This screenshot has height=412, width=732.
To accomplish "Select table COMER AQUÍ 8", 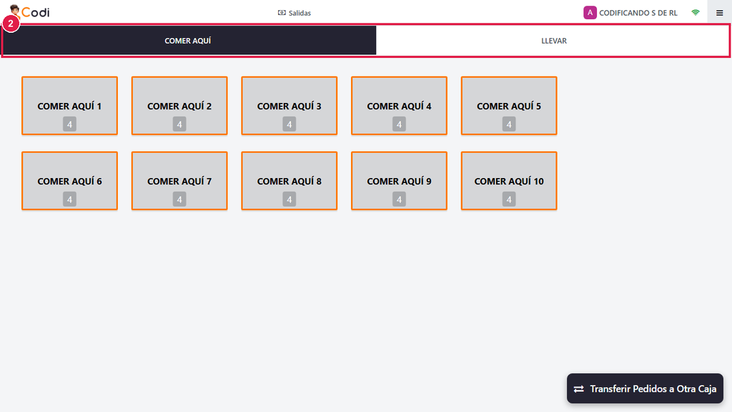I will coord(289,181).
